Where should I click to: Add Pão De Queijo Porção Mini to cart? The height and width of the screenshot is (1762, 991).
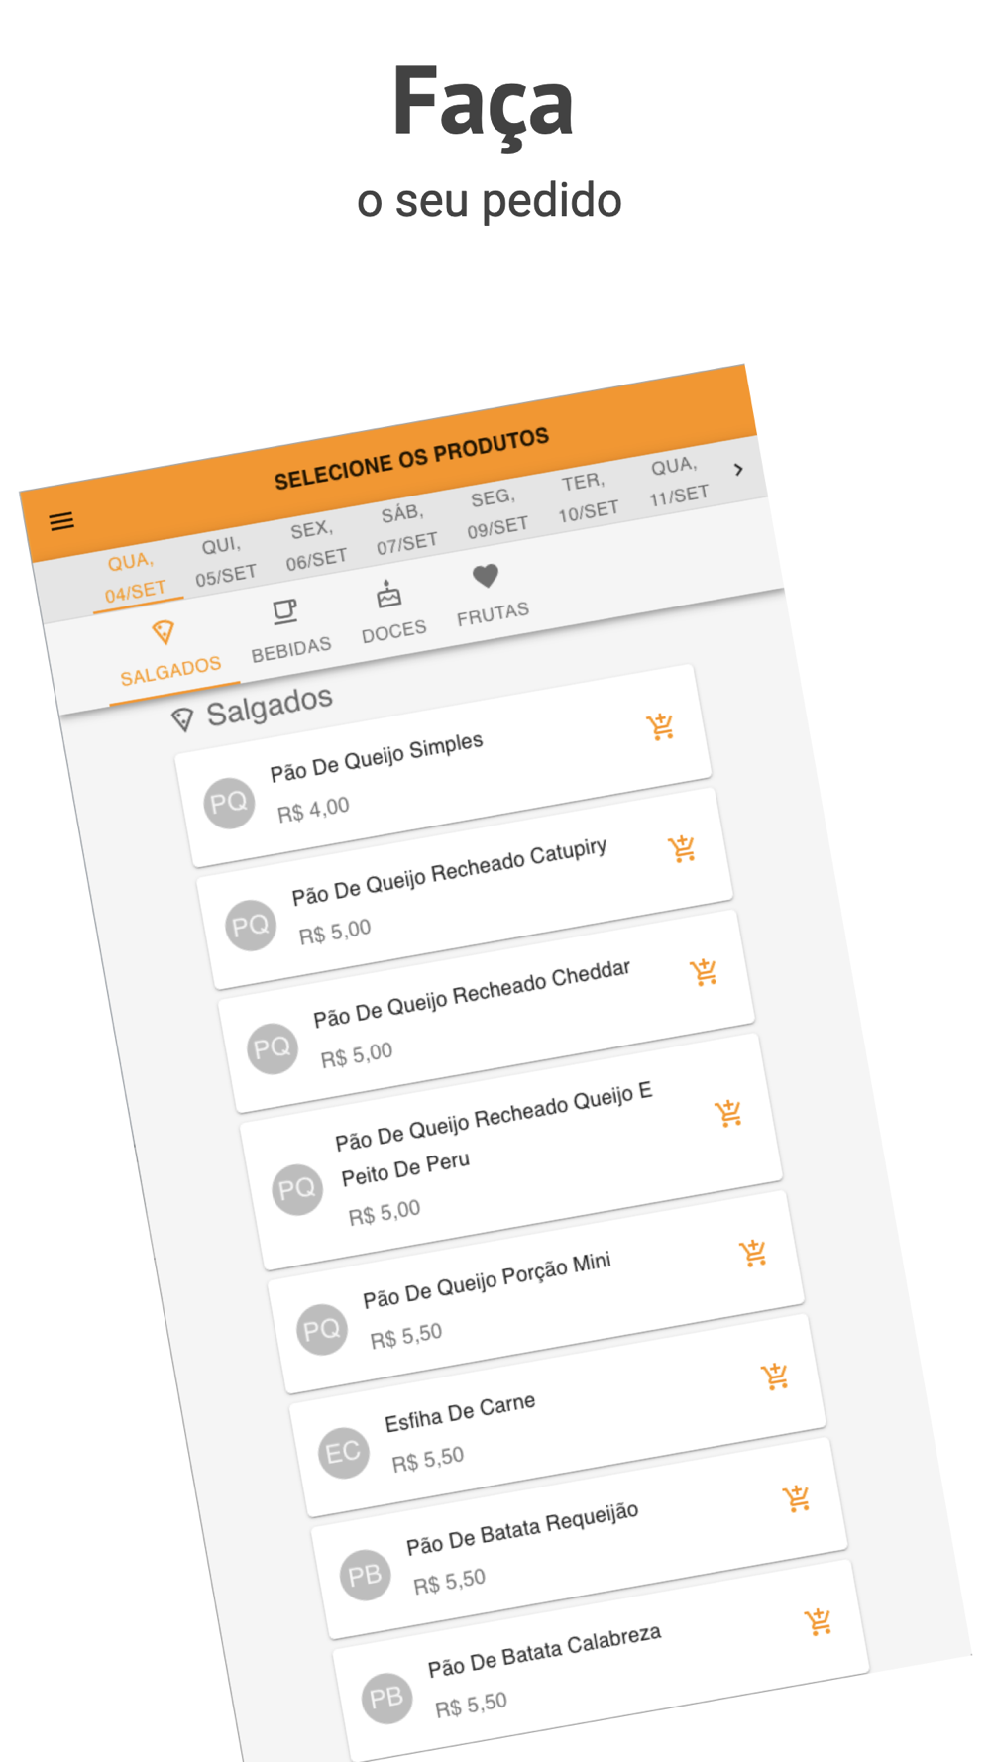(753, 1253)
